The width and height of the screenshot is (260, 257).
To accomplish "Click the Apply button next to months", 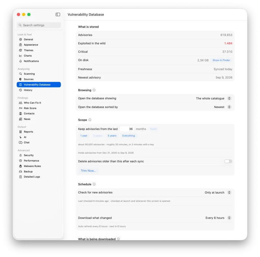I will click(154, 129).
